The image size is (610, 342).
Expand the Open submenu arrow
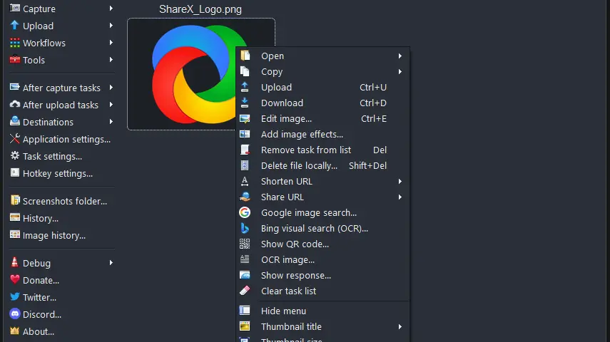[x=400, y=56]
